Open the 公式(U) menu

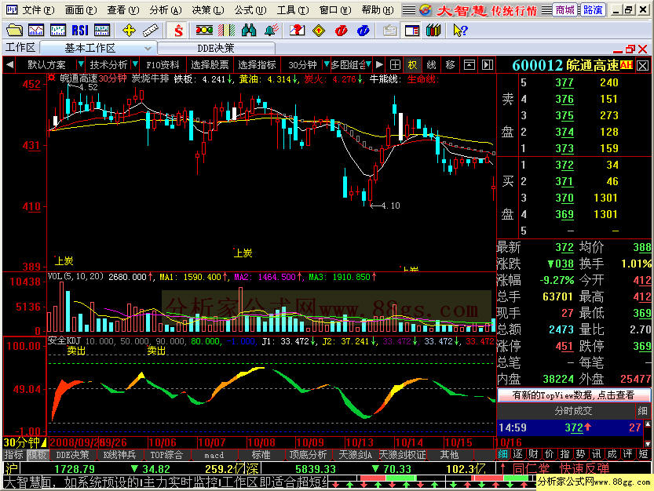pyautogui.click(x=250, y=9)
